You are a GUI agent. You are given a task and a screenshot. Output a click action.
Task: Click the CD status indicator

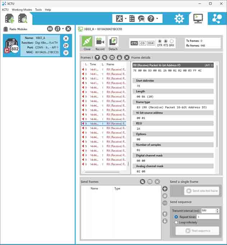coord(142,43)
